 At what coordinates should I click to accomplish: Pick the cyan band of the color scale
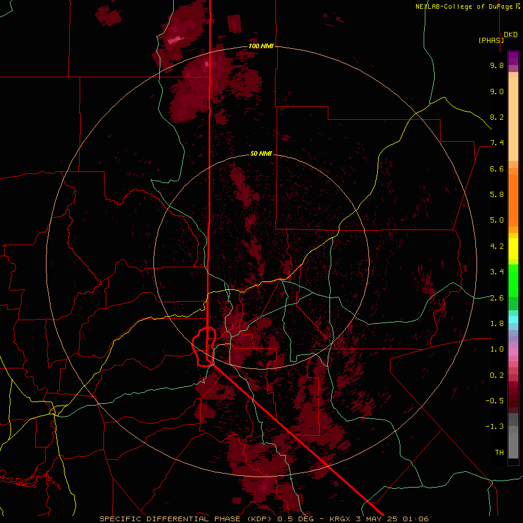click(513, 319)
